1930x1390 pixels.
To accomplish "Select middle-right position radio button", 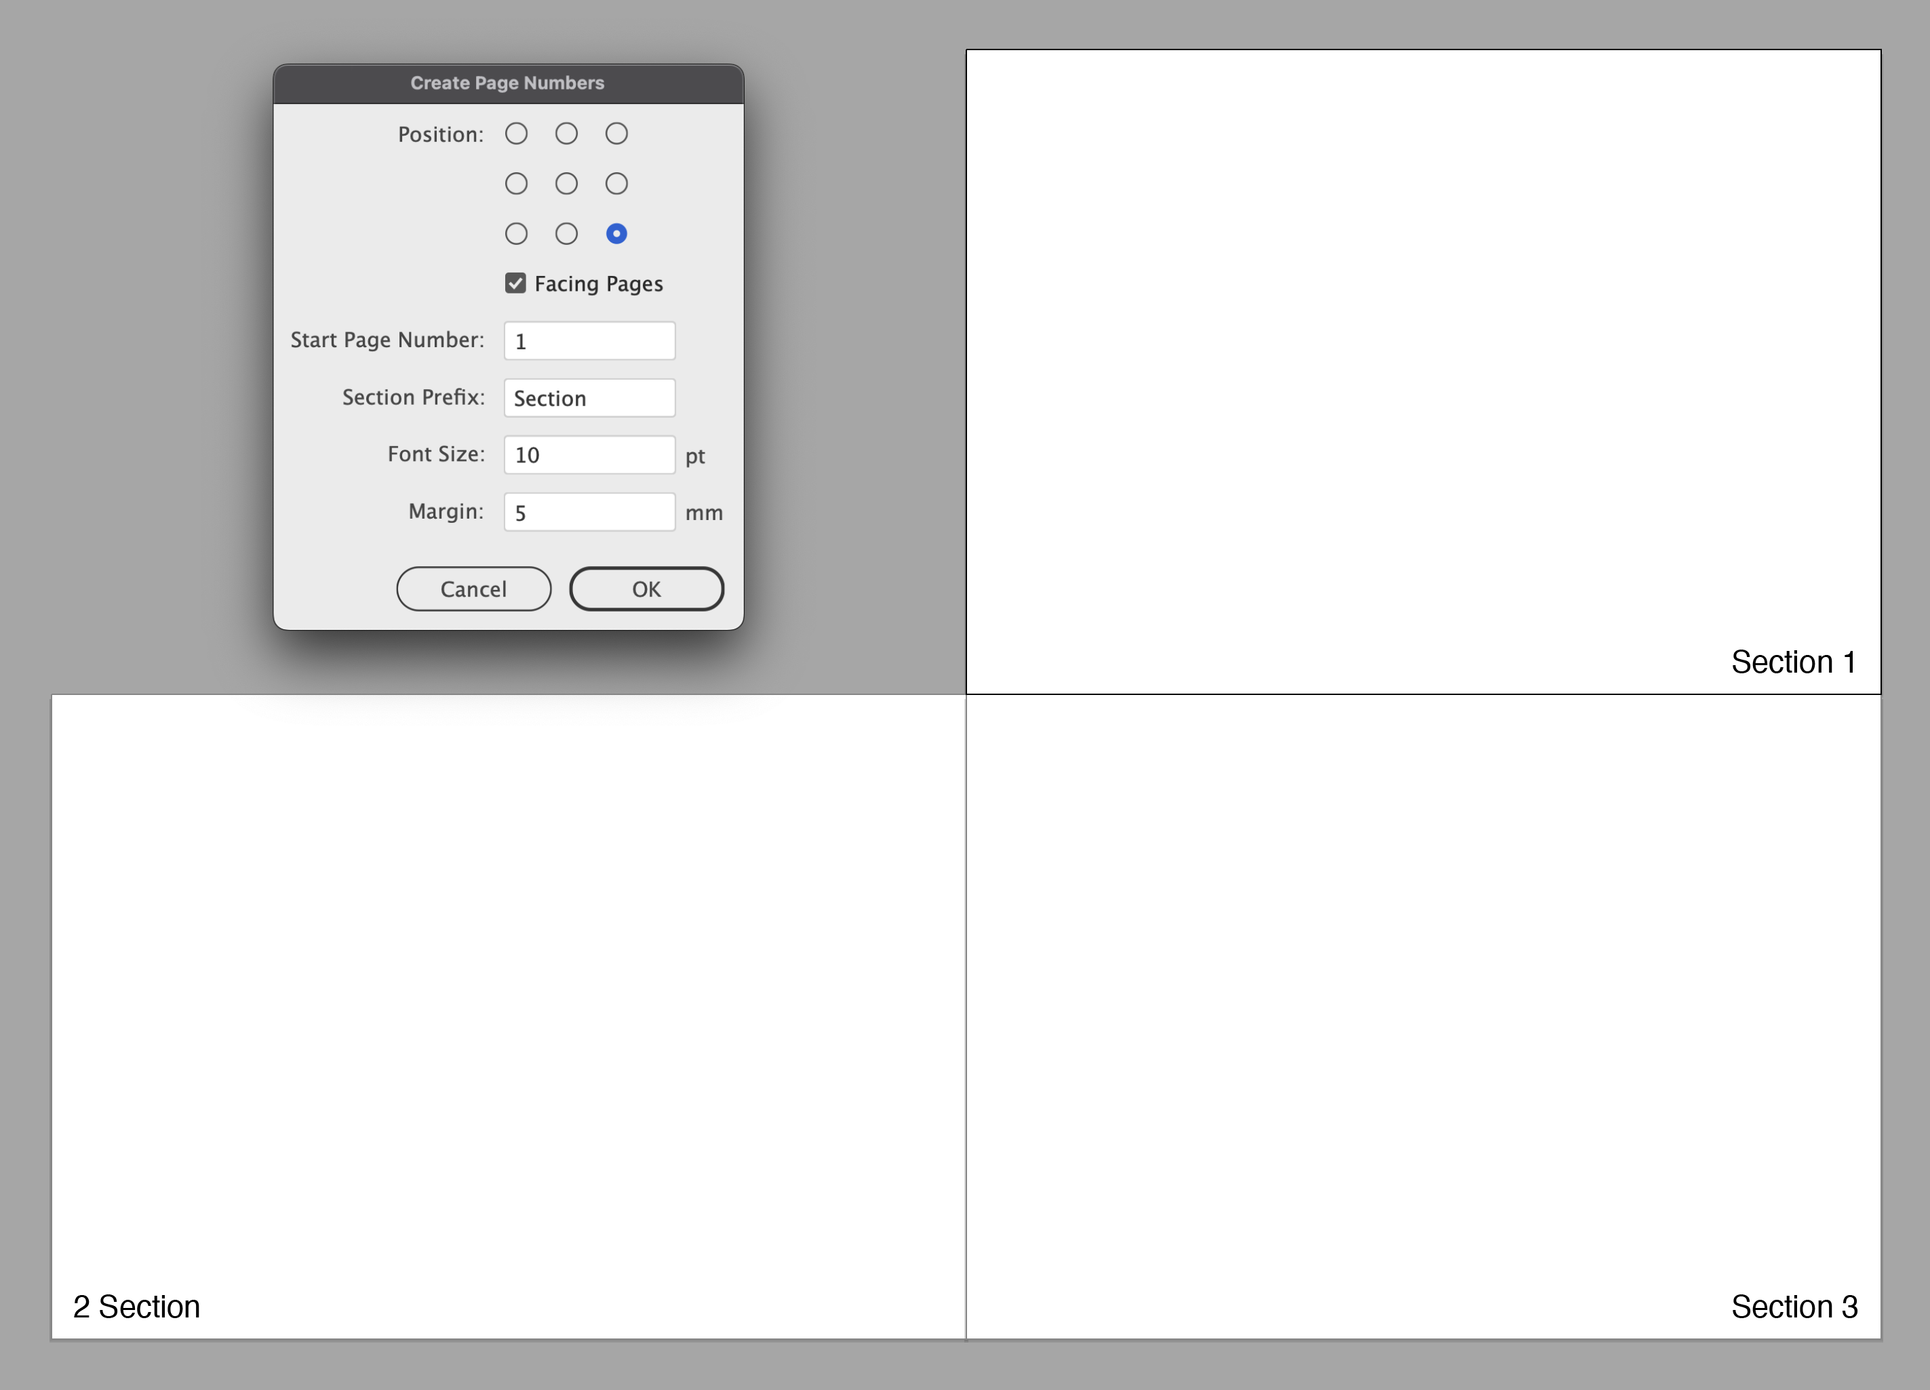I will (616, 184).
